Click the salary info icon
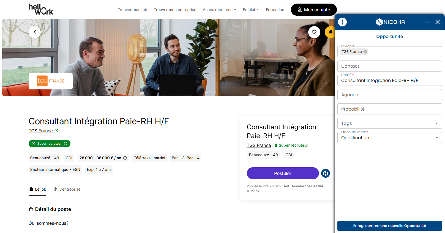Screen dimensions: 445x233 point(125,158)
